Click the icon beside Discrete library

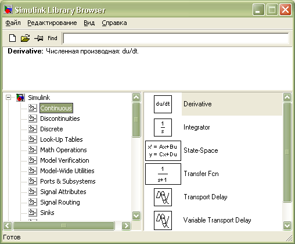pos(33,129)
